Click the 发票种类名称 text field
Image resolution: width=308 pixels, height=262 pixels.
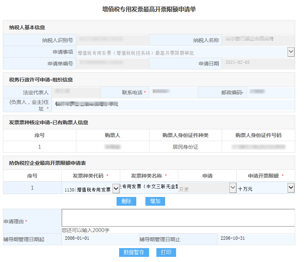point(149,188)
